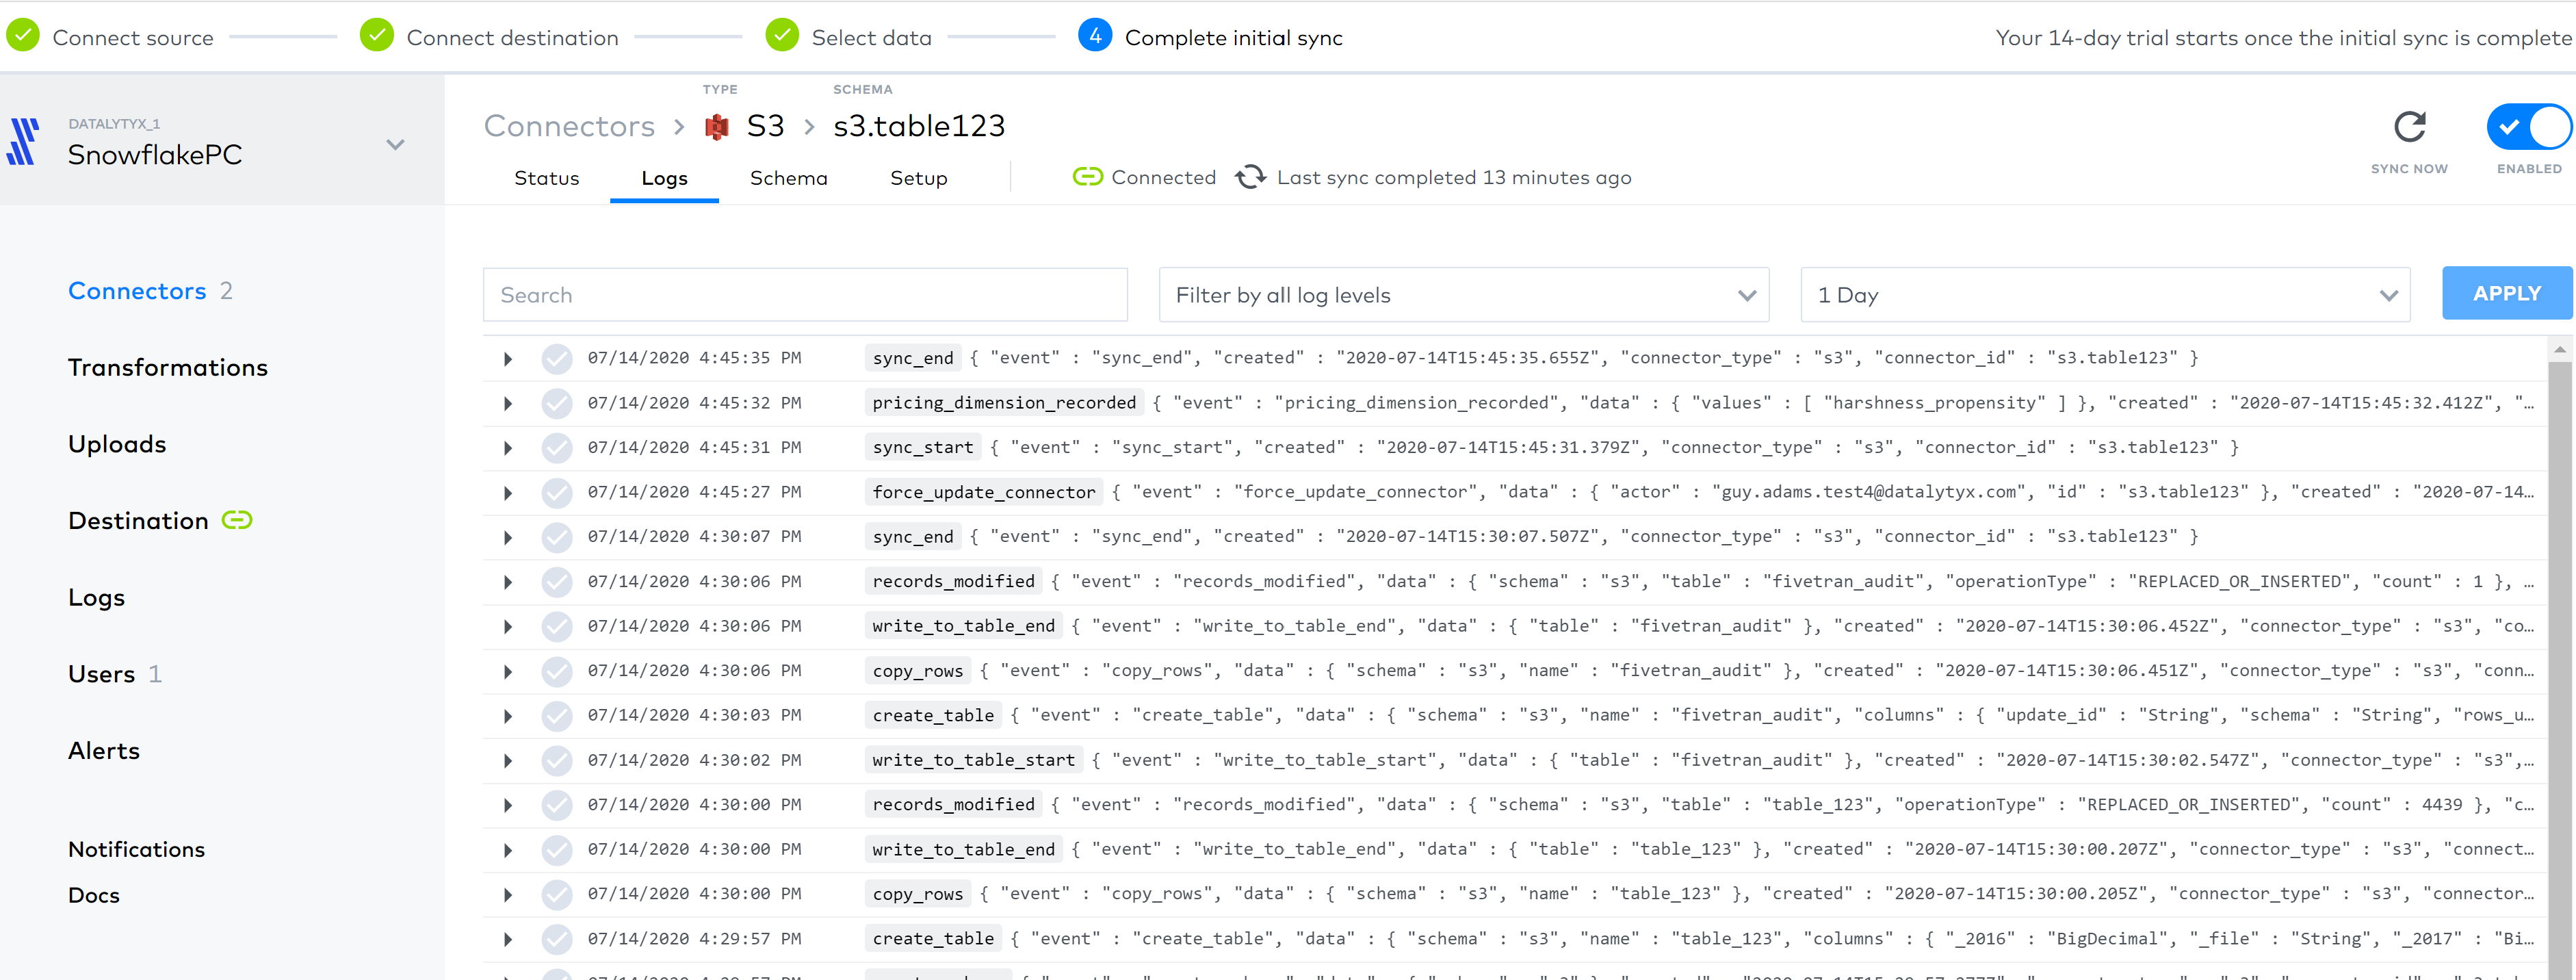The image size is (2576, 980).
Task: Click the success checkmark on the sync_end log entry
Action: pyautogui.click(x=557, y=357)
